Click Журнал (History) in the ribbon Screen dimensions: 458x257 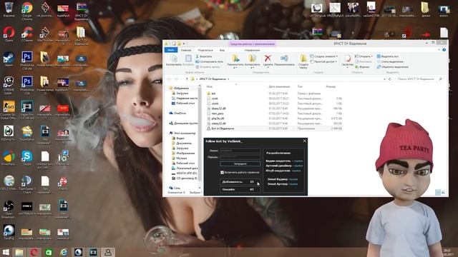click(362, 66)
